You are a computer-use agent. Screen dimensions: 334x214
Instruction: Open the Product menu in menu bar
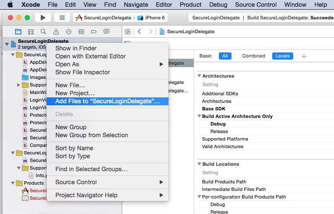[190, 5]
